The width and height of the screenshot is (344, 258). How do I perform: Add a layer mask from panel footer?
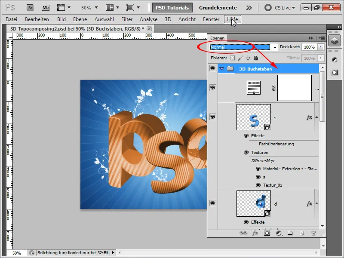267,233
